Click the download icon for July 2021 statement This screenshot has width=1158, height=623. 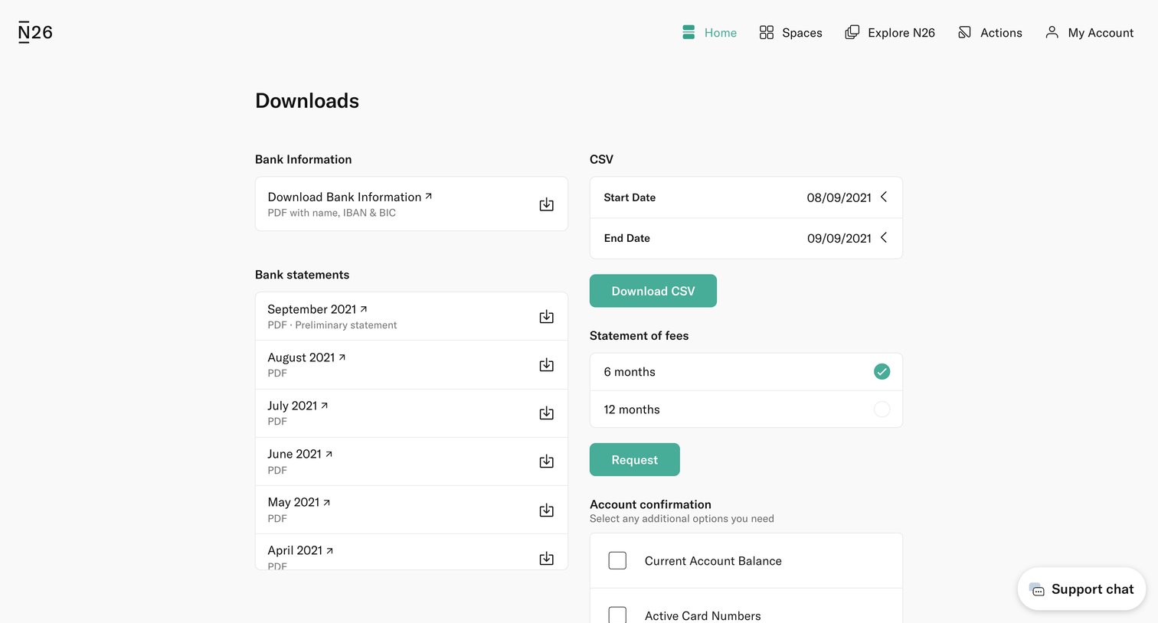click(x=546, y=413)
